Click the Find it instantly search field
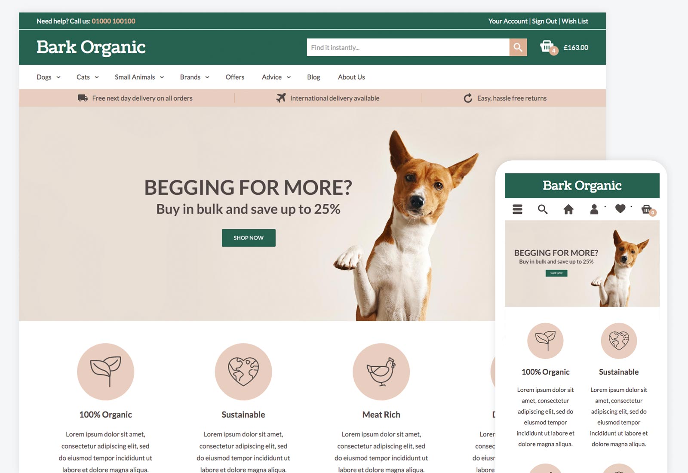 [408, 47]
